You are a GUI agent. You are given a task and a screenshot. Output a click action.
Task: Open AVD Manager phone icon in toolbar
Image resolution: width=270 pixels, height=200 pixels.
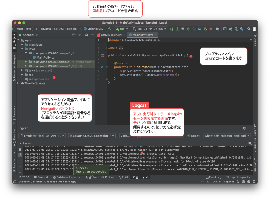[236, 29]
